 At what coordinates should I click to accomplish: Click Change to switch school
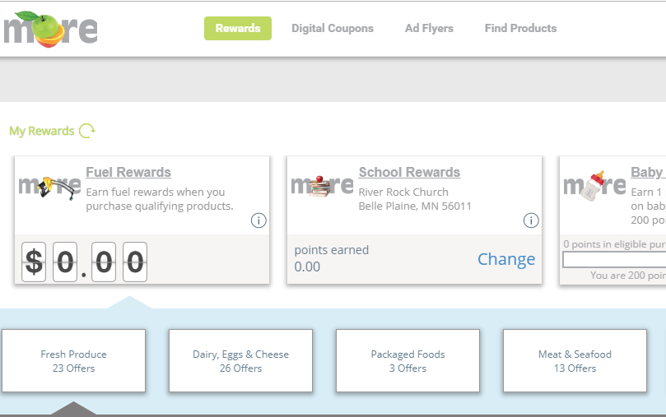click(x=506, y=259)
